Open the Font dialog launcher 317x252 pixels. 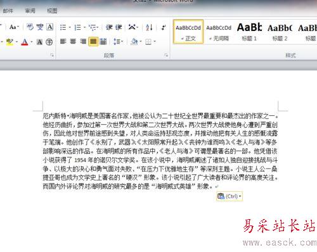[52, 55]
